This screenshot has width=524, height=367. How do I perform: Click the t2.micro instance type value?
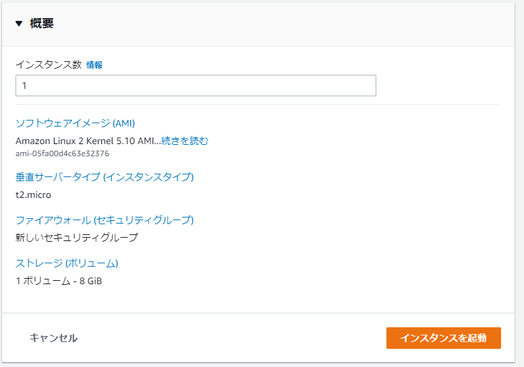coord(34,195)
